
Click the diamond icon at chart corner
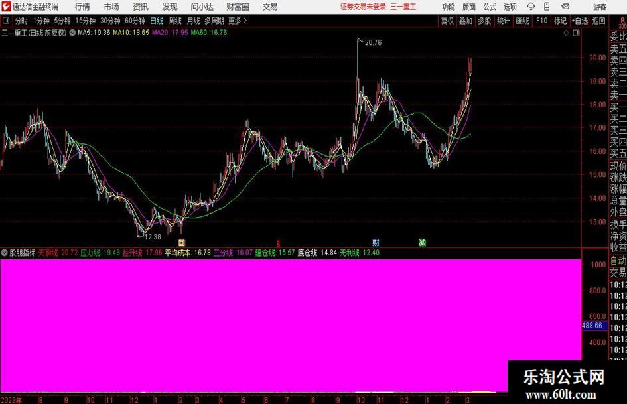566,33
